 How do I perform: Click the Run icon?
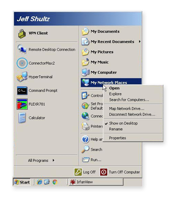coord(86,160)
